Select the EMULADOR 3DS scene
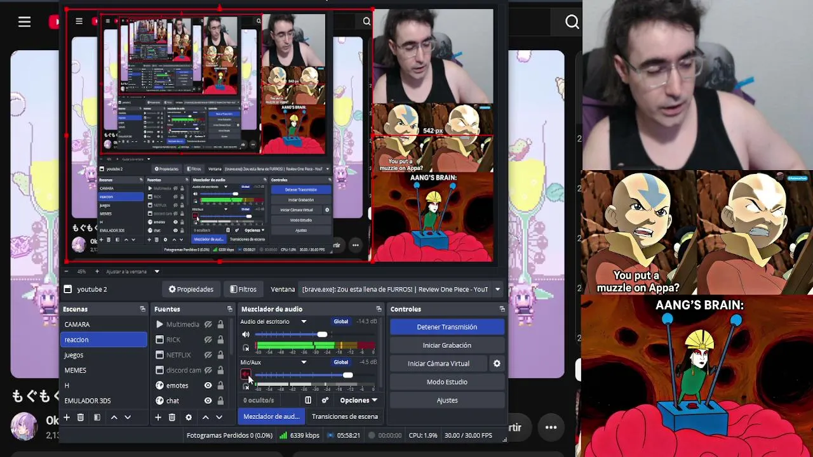The height and width of the screenshot is (457, 813). [x=104, y=401]
